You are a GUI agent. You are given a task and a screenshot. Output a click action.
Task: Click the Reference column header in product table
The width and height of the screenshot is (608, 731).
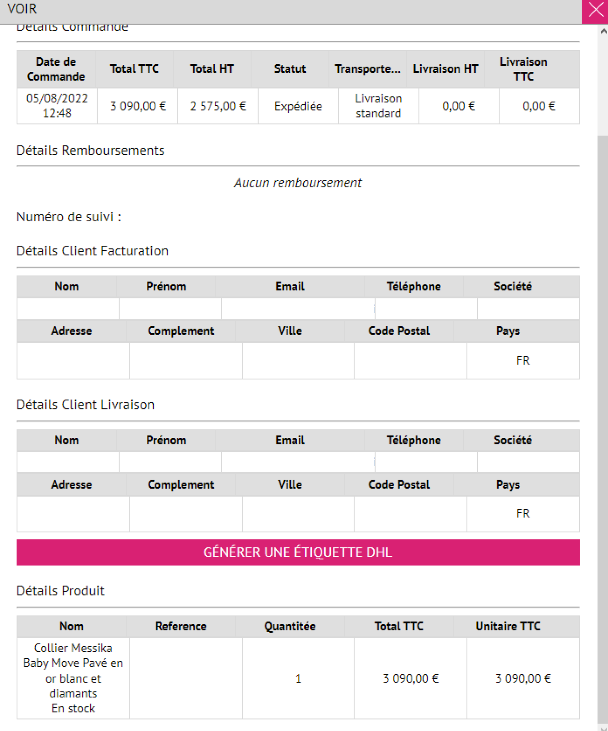[181, 626]
